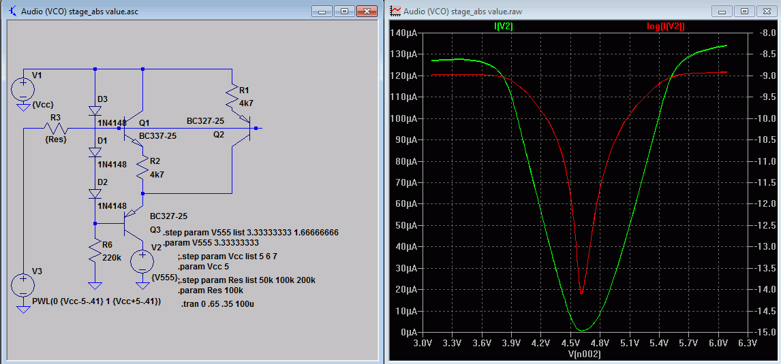Image resolution: width=781 pixels, height=364 pixels.
Task: Maximize the schematic .asc window
Action: tap(344, 11)
